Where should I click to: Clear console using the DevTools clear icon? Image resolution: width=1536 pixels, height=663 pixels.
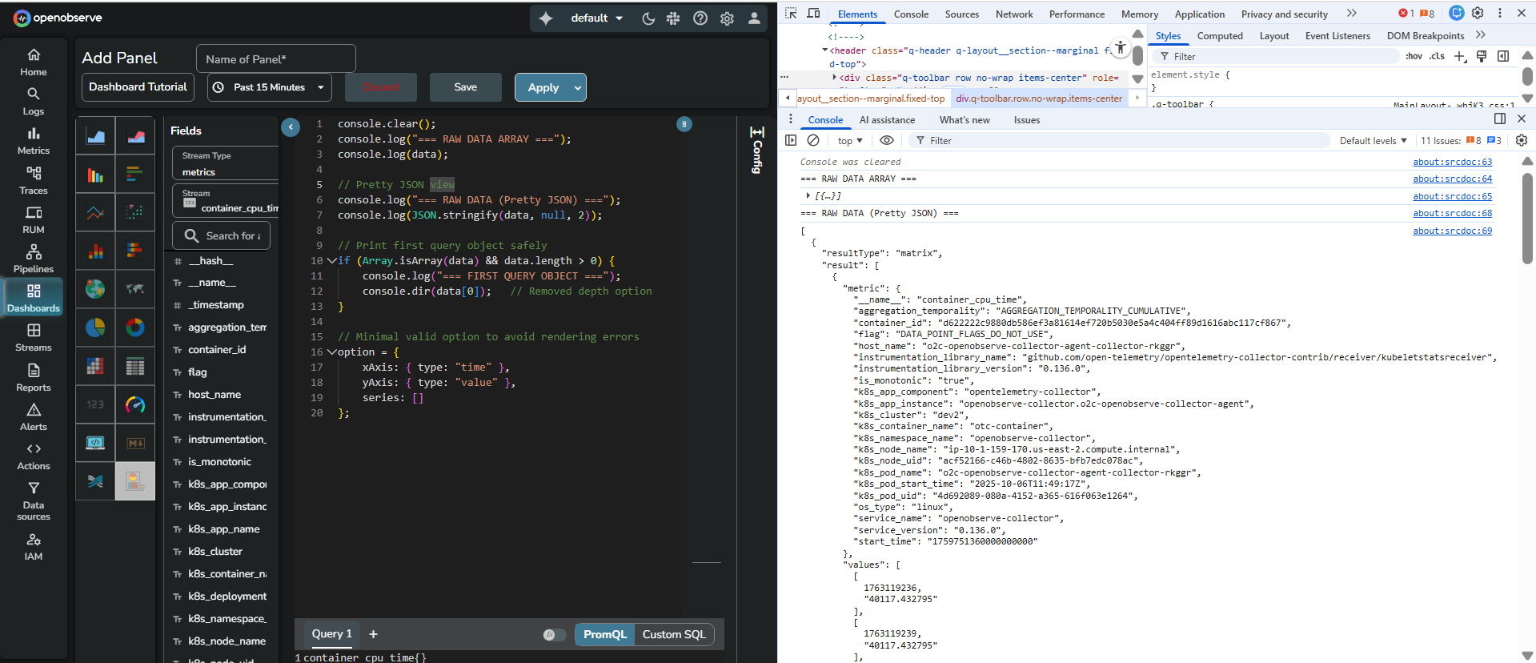(813, 140)
